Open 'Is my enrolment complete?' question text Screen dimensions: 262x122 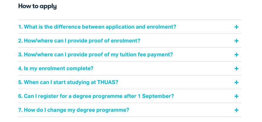pos(56,69)
